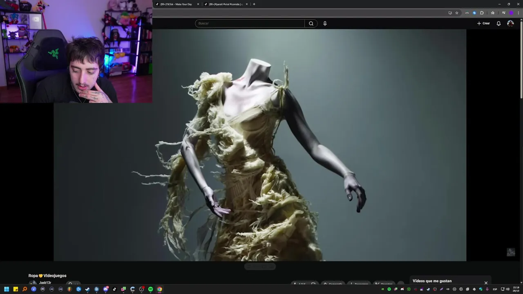Open the volume control in system tray
Viewport: 523px width, 294px height.
point(508,289)
